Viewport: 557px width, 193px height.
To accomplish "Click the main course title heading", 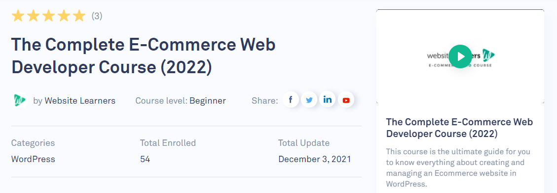I will click(144, 56).
